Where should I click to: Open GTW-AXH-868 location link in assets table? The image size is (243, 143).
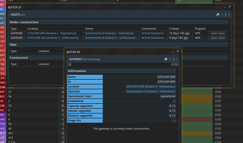click(52, 33)
